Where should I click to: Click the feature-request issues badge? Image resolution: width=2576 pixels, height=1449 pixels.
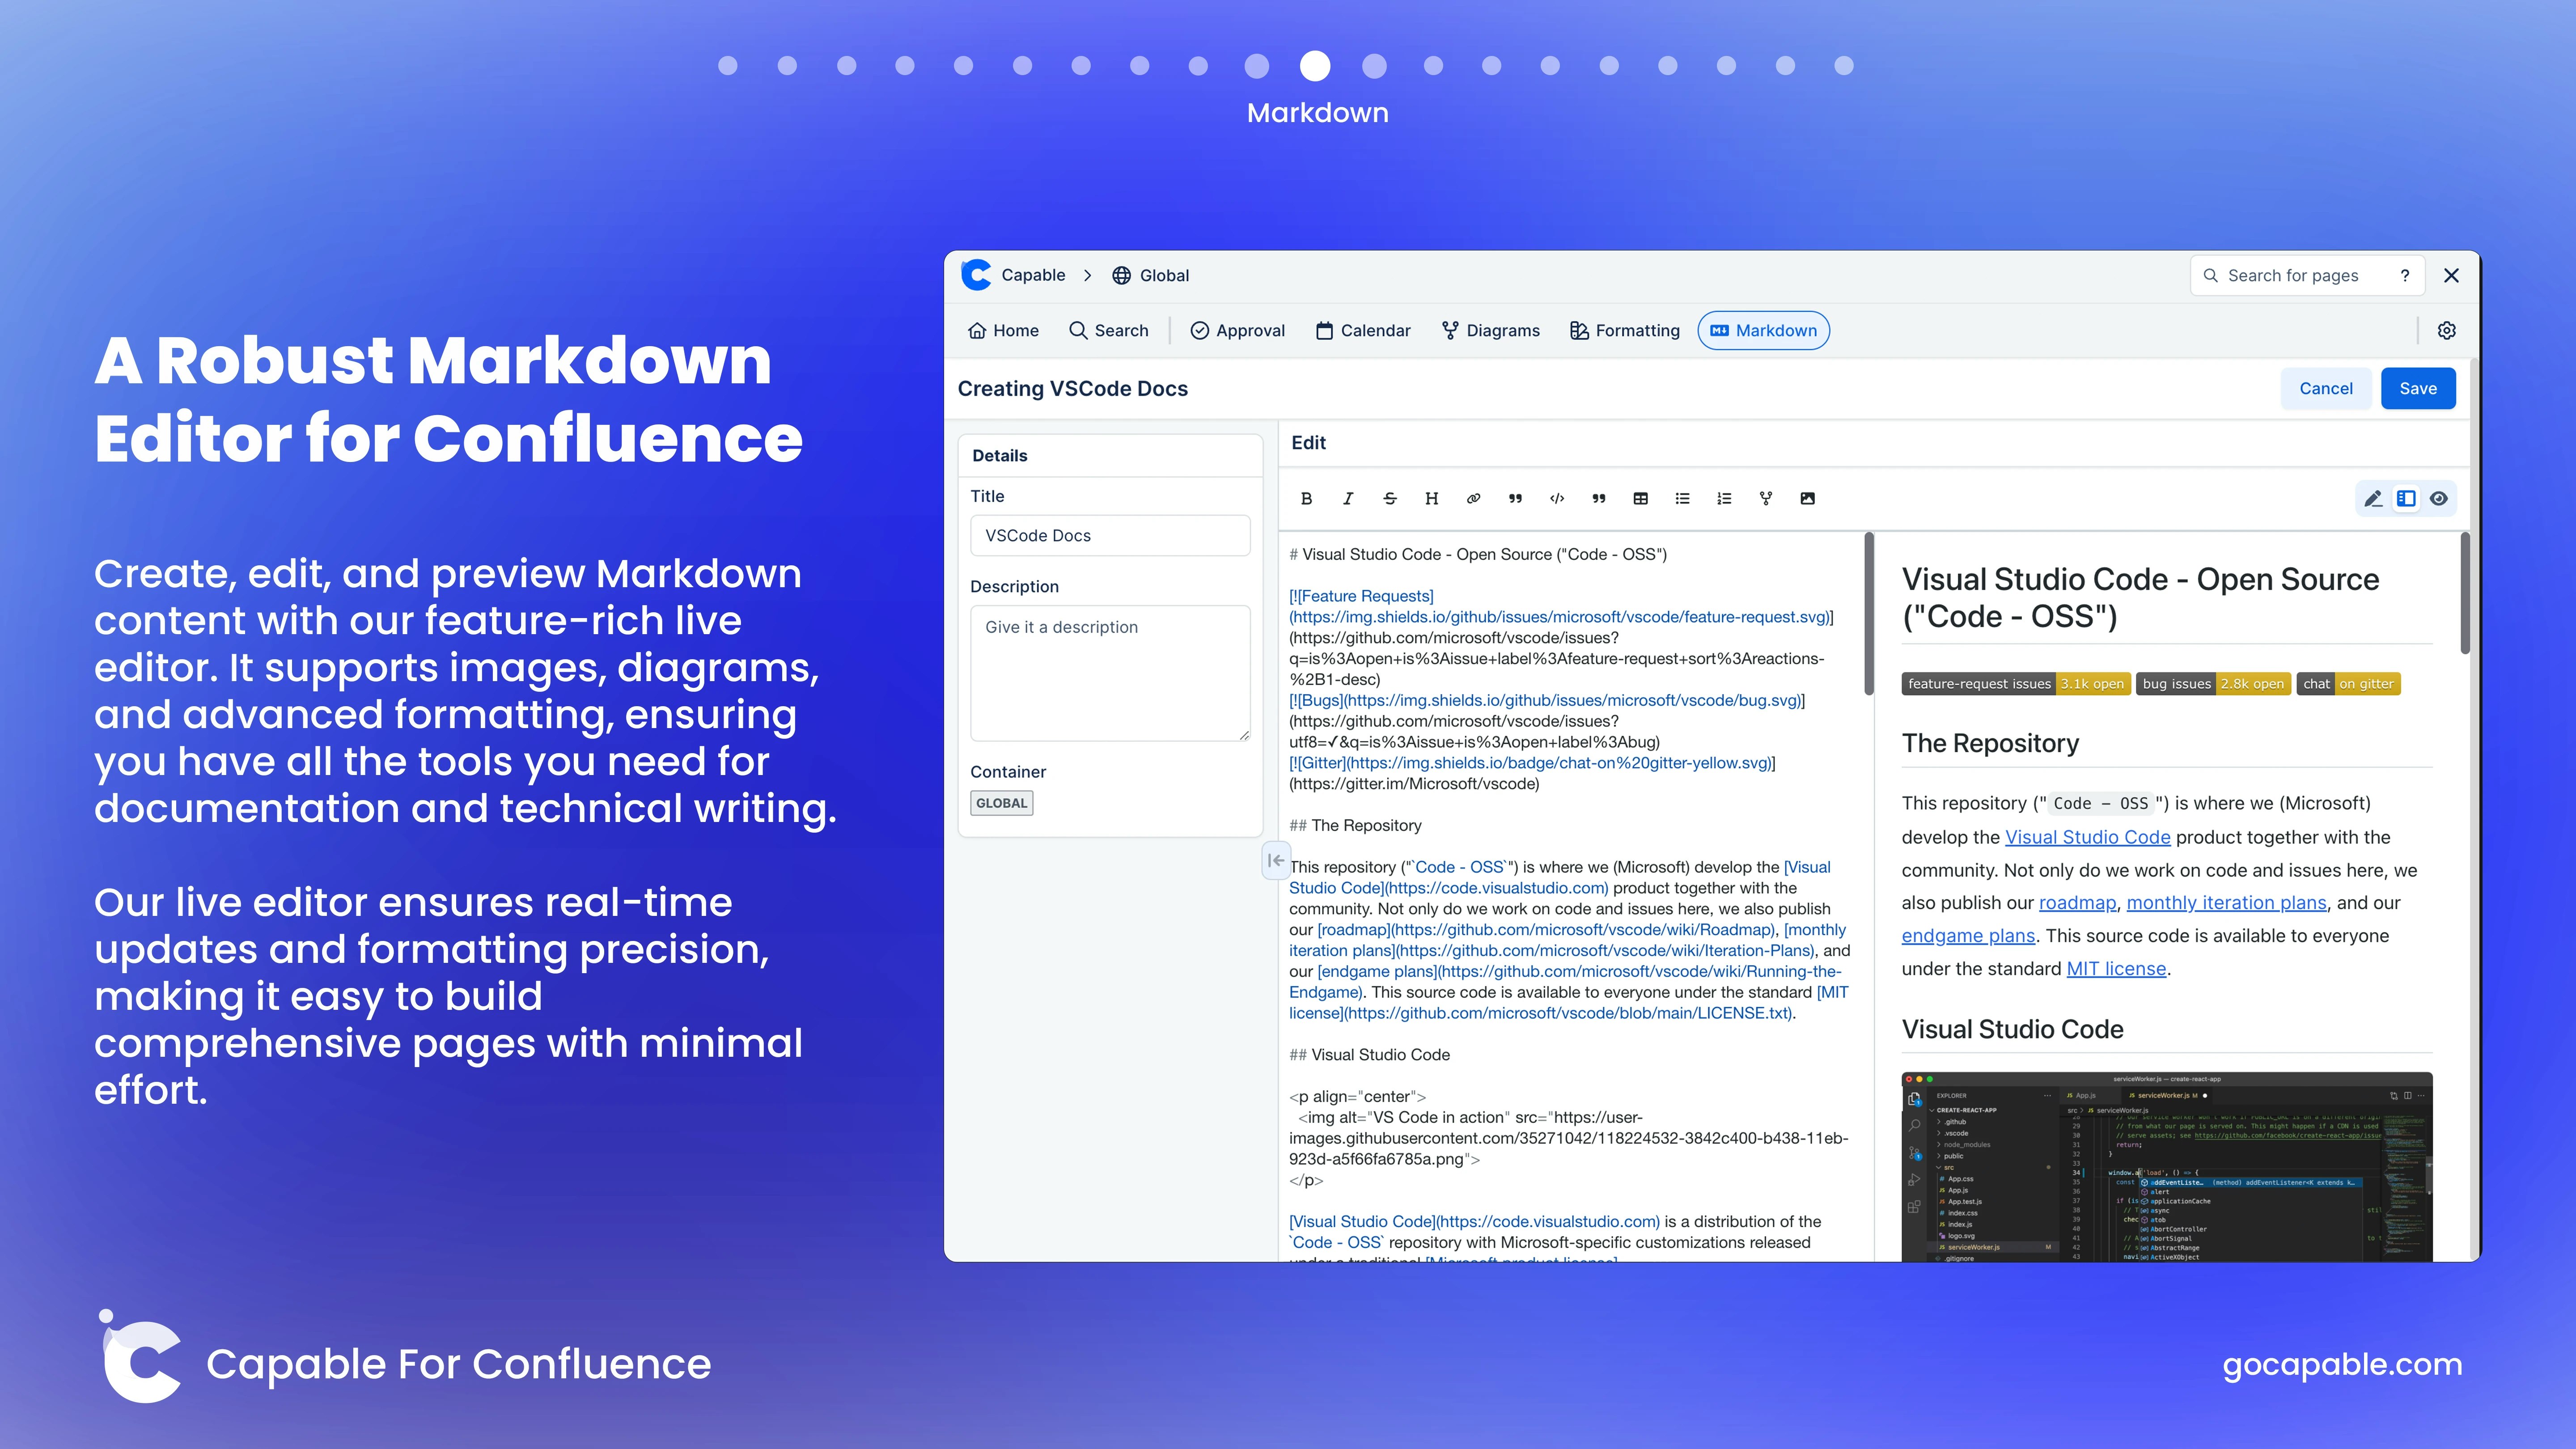(x=2016, y=683)
